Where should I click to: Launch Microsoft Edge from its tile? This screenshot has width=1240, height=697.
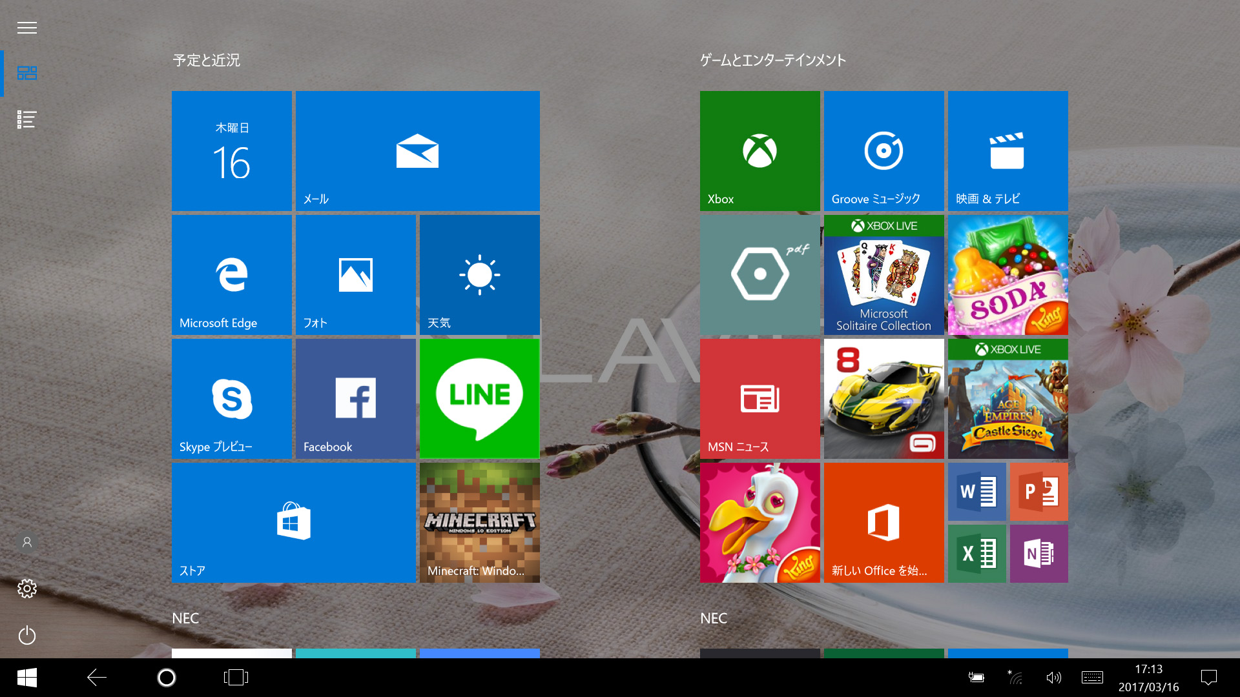point(231,274)
